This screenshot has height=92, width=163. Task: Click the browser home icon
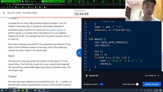click(x=10, y=5)
